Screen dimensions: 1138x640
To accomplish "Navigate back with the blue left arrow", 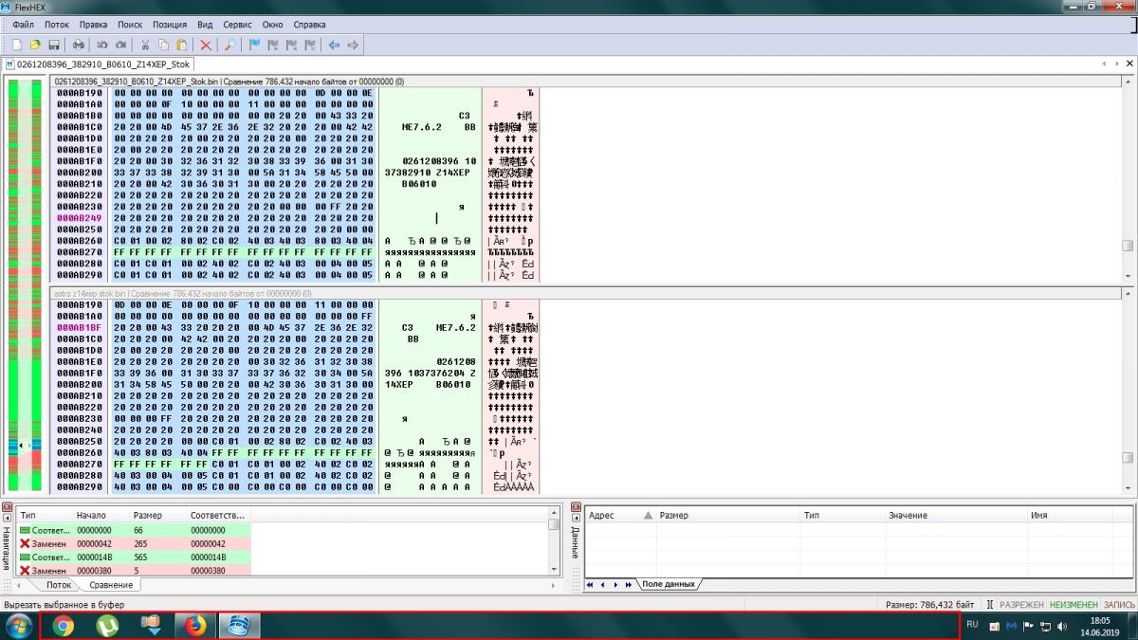I will coord(334,45).
